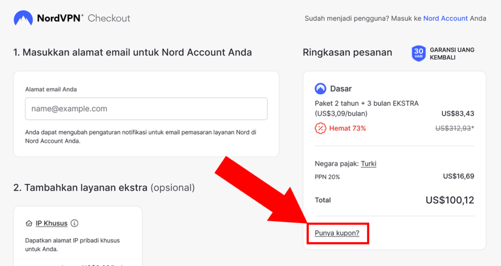Image resolution: width=501 pixels, height=266 pixels.
Task: Focus the email address input field
Action: [x=146, y=109]
